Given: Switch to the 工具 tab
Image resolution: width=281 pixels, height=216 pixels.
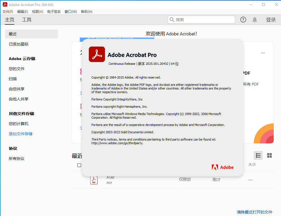Looking at the screenshot, I should tap(27, 20).
